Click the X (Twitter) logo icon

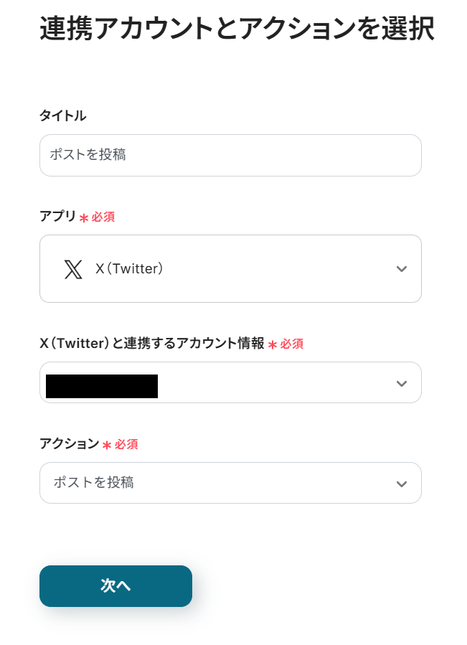[x=73, y=269]
